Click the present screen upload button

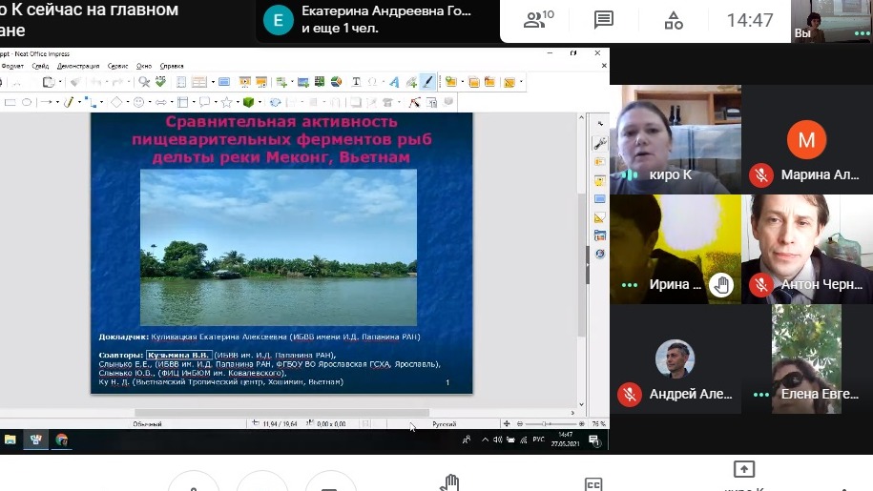coord(744,469)
